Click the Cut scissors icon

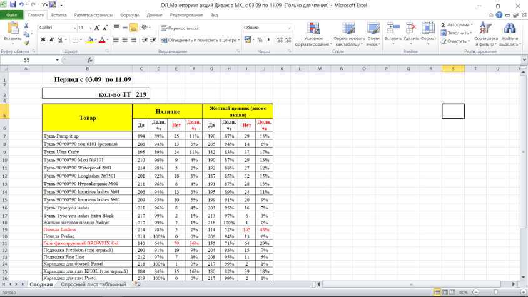pos(26,26)
